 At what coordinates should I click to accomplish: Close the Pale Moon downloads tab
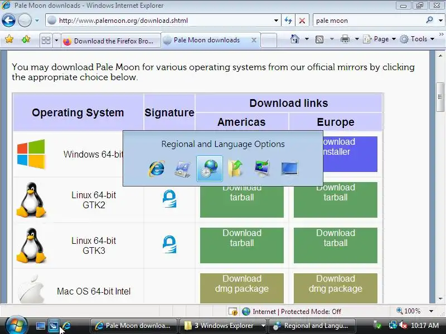(x=254, y=40)
